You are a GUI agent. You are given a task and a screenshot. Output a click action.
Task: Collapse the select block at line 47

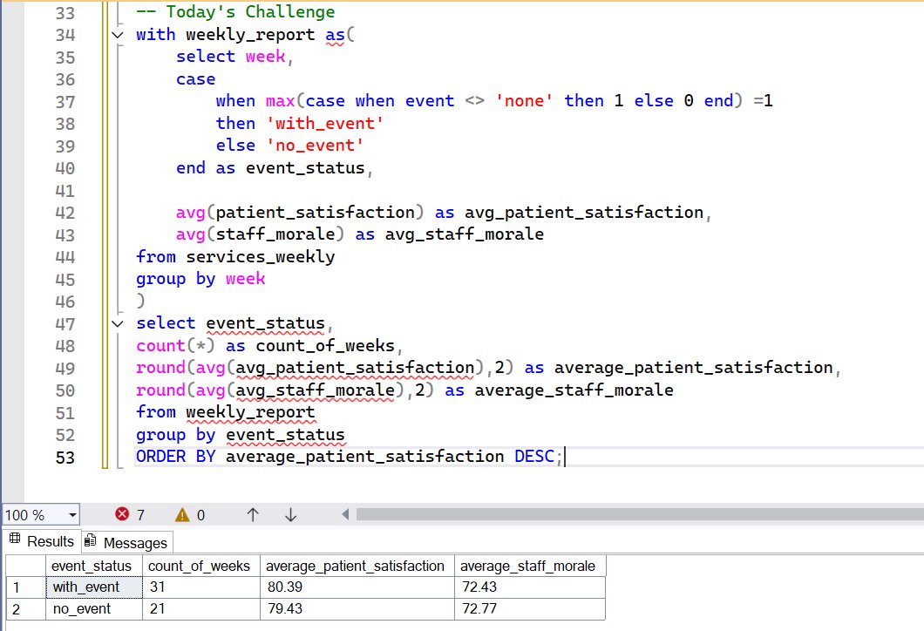click(x=118, y=323)
